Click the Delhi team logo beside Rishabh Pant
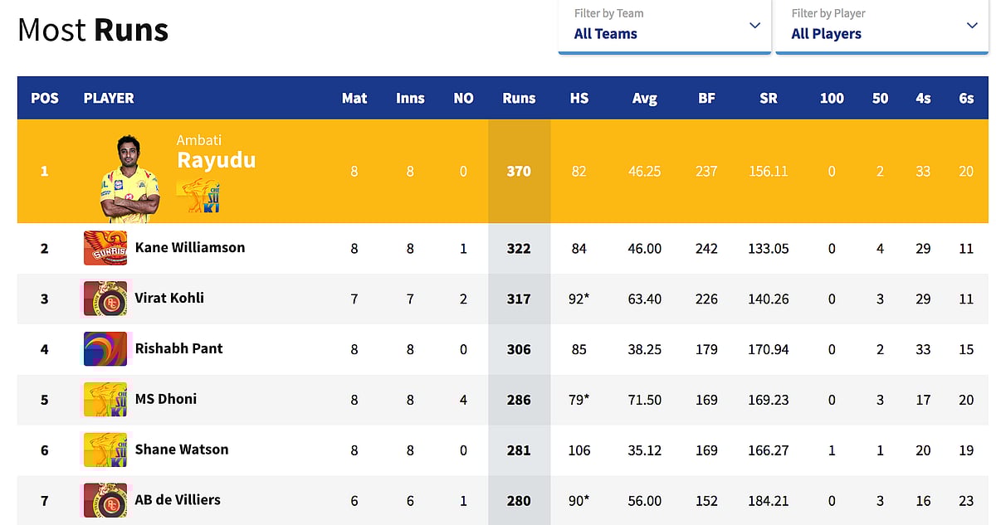 105,349
